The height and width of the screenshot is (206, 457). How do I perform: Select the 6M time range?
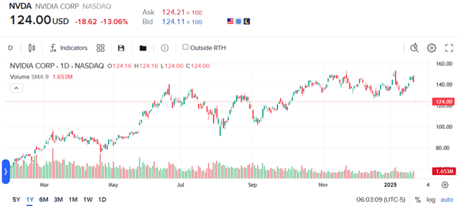43,200
